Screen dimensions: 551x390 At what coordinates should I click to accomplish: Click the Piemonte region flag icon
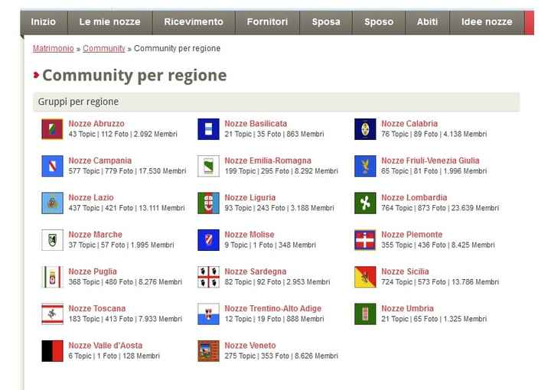[x=365, y=240]
